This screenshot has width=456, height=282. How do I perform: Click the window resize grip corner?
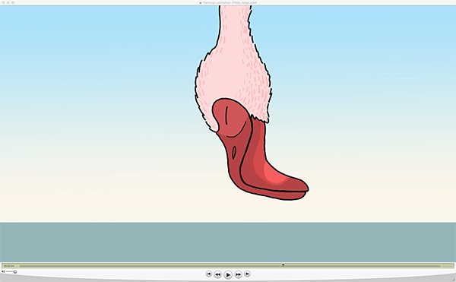tap(453, 280)
